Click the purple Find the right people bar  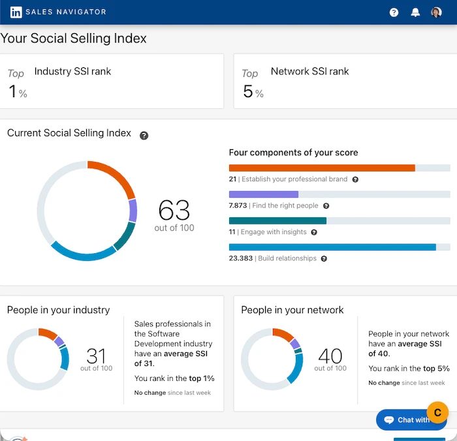point(264,194)
